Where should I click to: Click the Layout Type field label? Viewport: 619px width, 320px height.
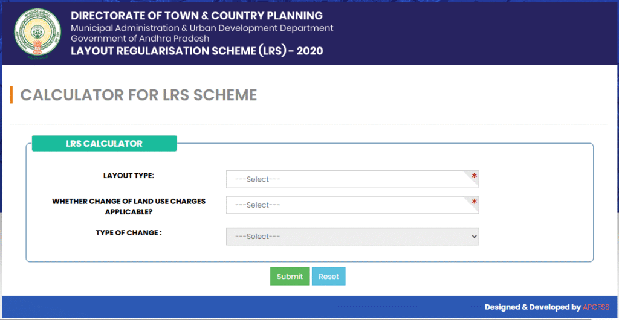point(129,176)
